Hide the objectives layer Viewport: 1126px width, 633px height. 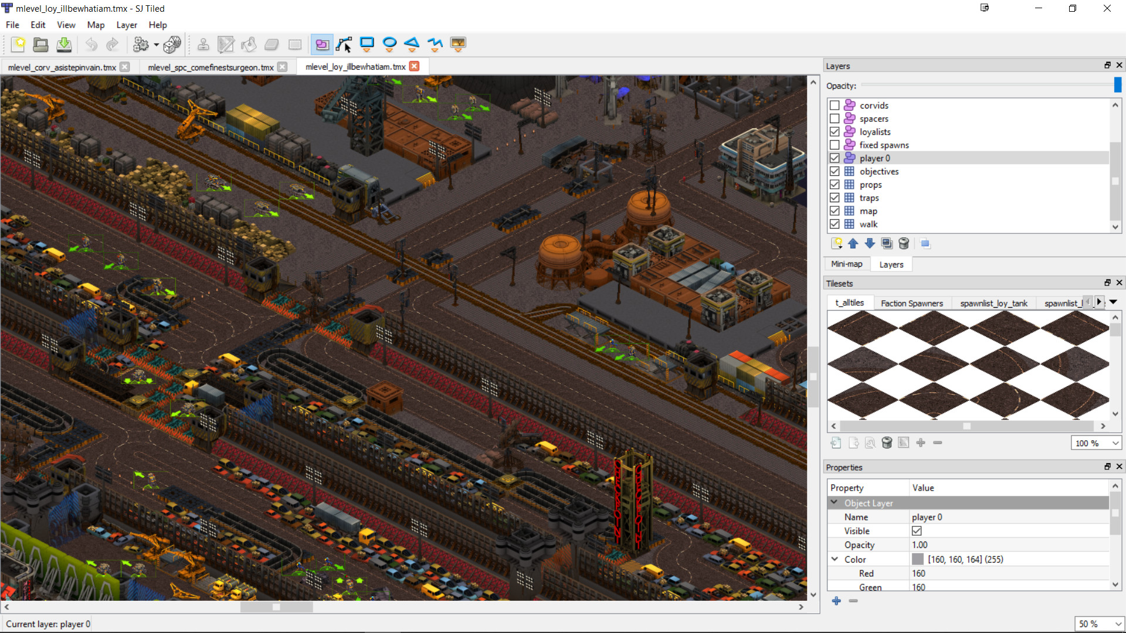click(x=835, y=171)
